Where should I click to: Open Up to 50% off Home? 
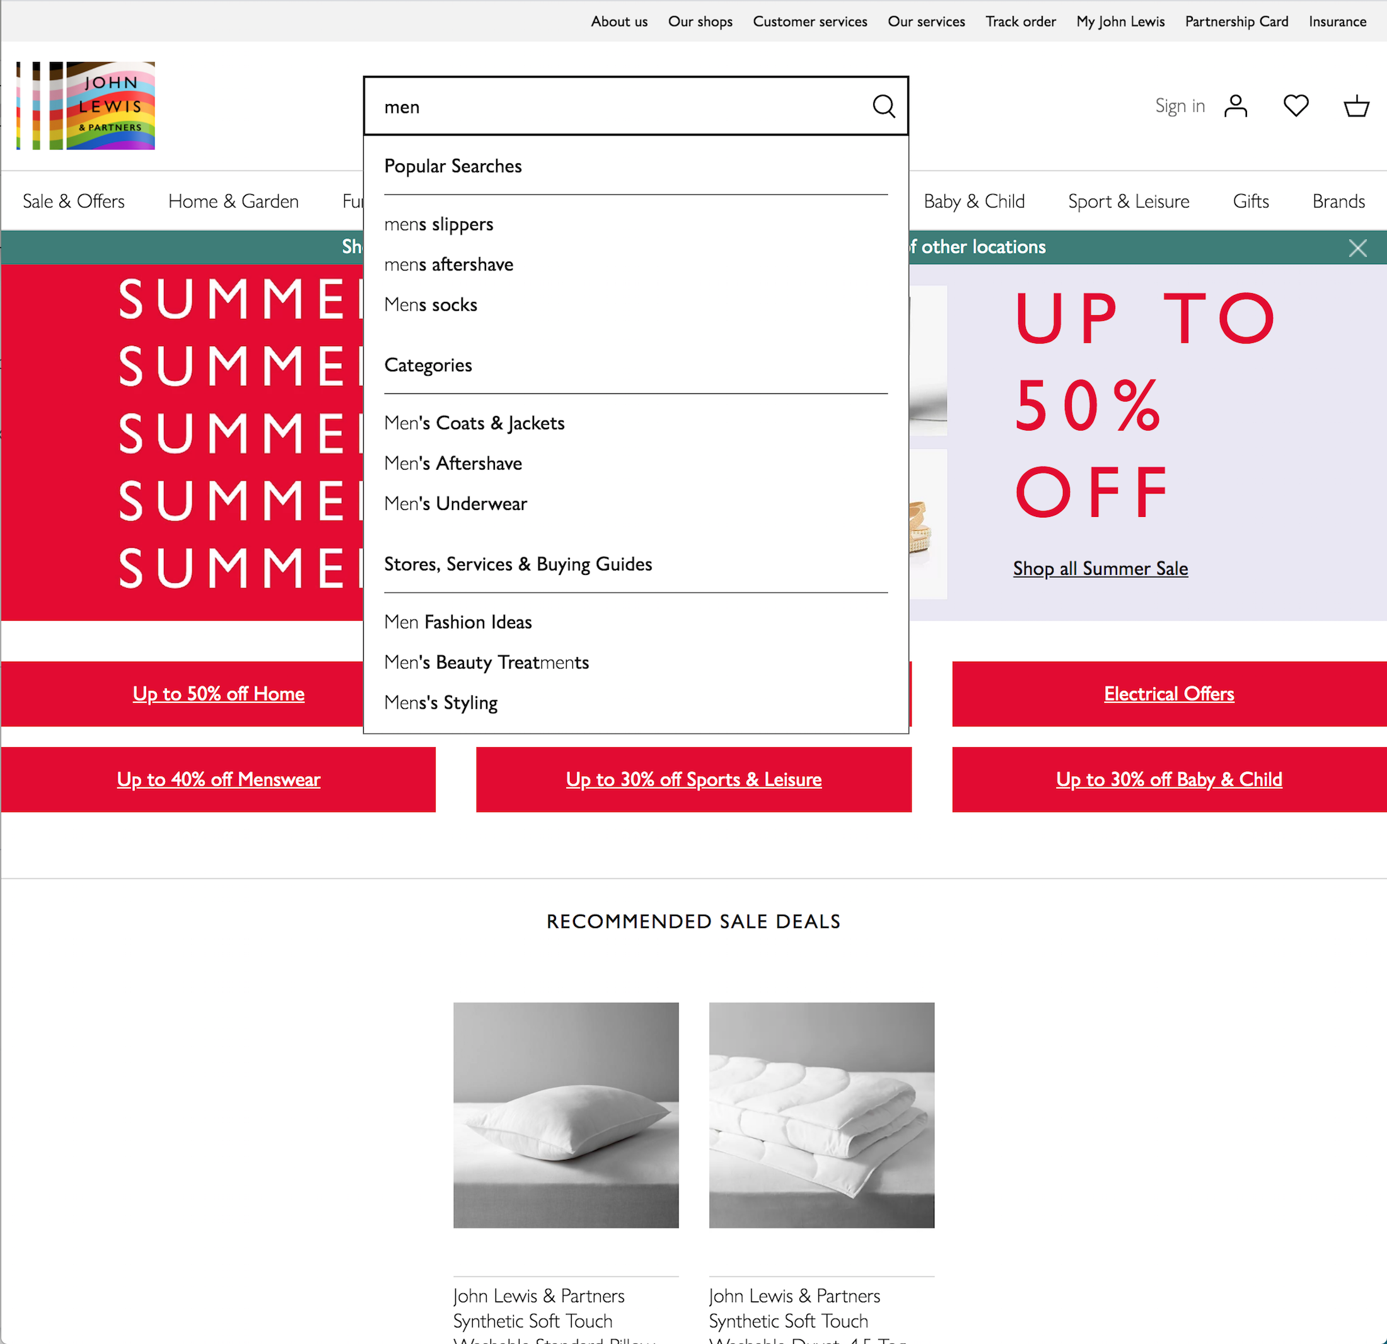tap(218, 693)
